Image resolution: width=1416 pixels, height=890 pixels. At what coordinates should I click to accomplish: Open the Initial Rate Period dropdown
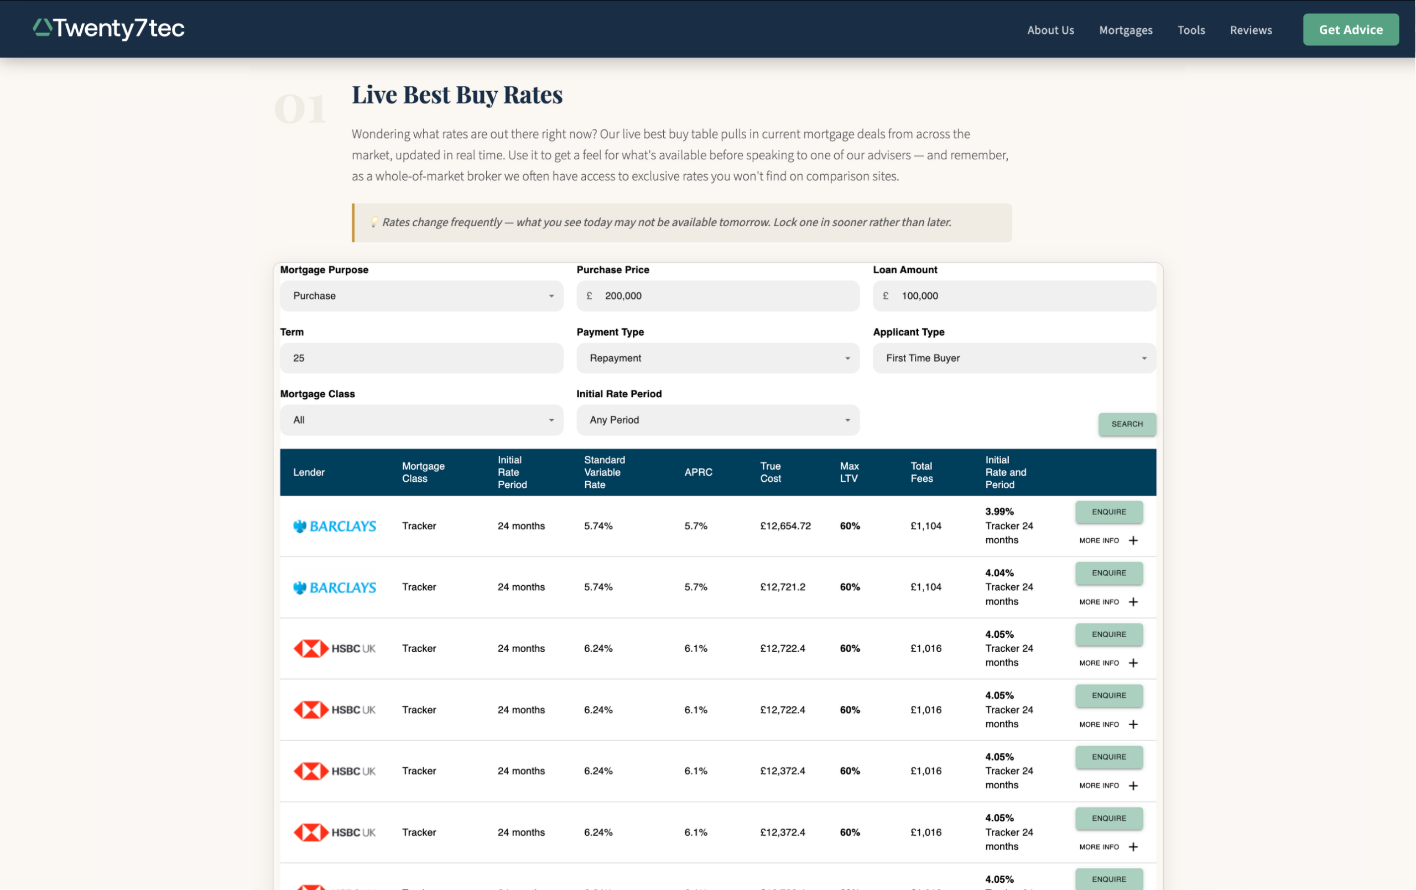718,420
